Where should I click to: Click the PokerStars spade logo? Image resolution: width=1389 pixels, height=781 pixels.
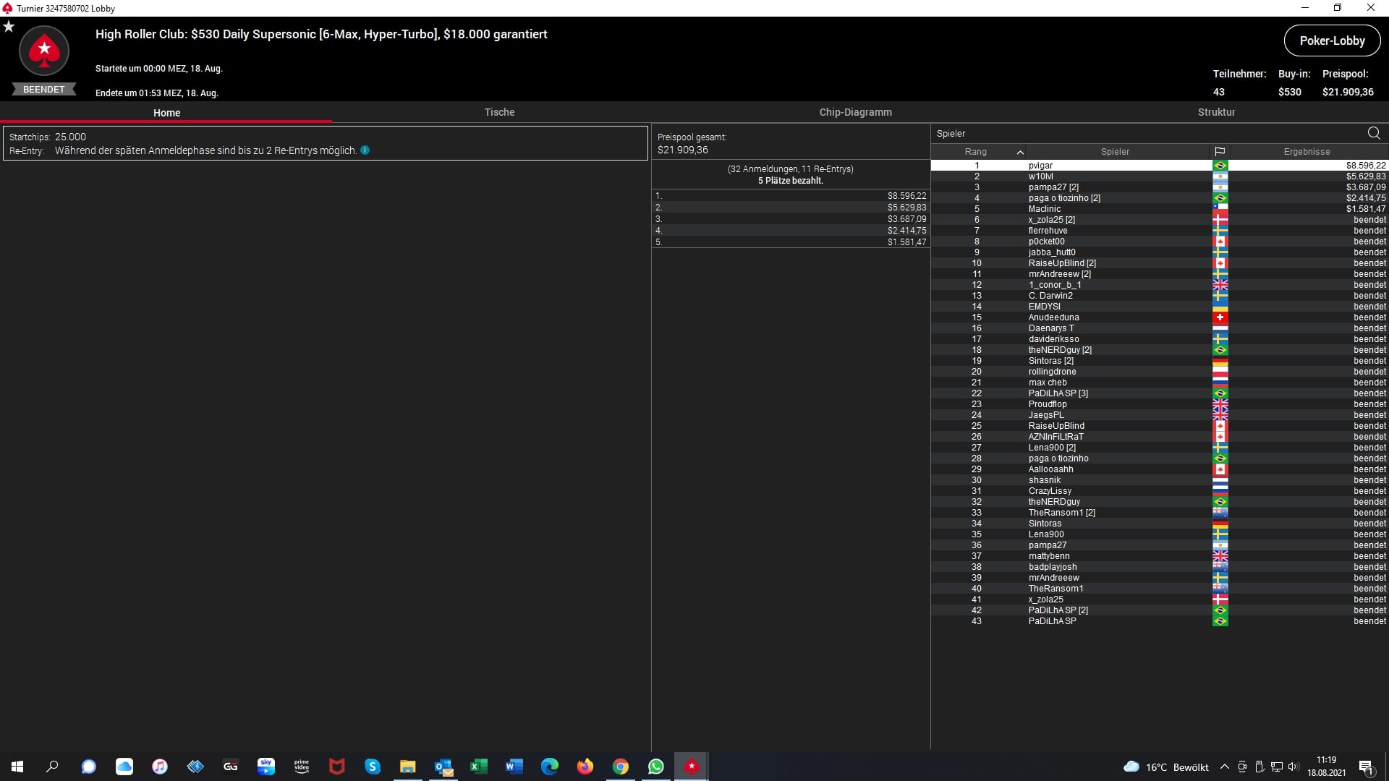(44, 51)
